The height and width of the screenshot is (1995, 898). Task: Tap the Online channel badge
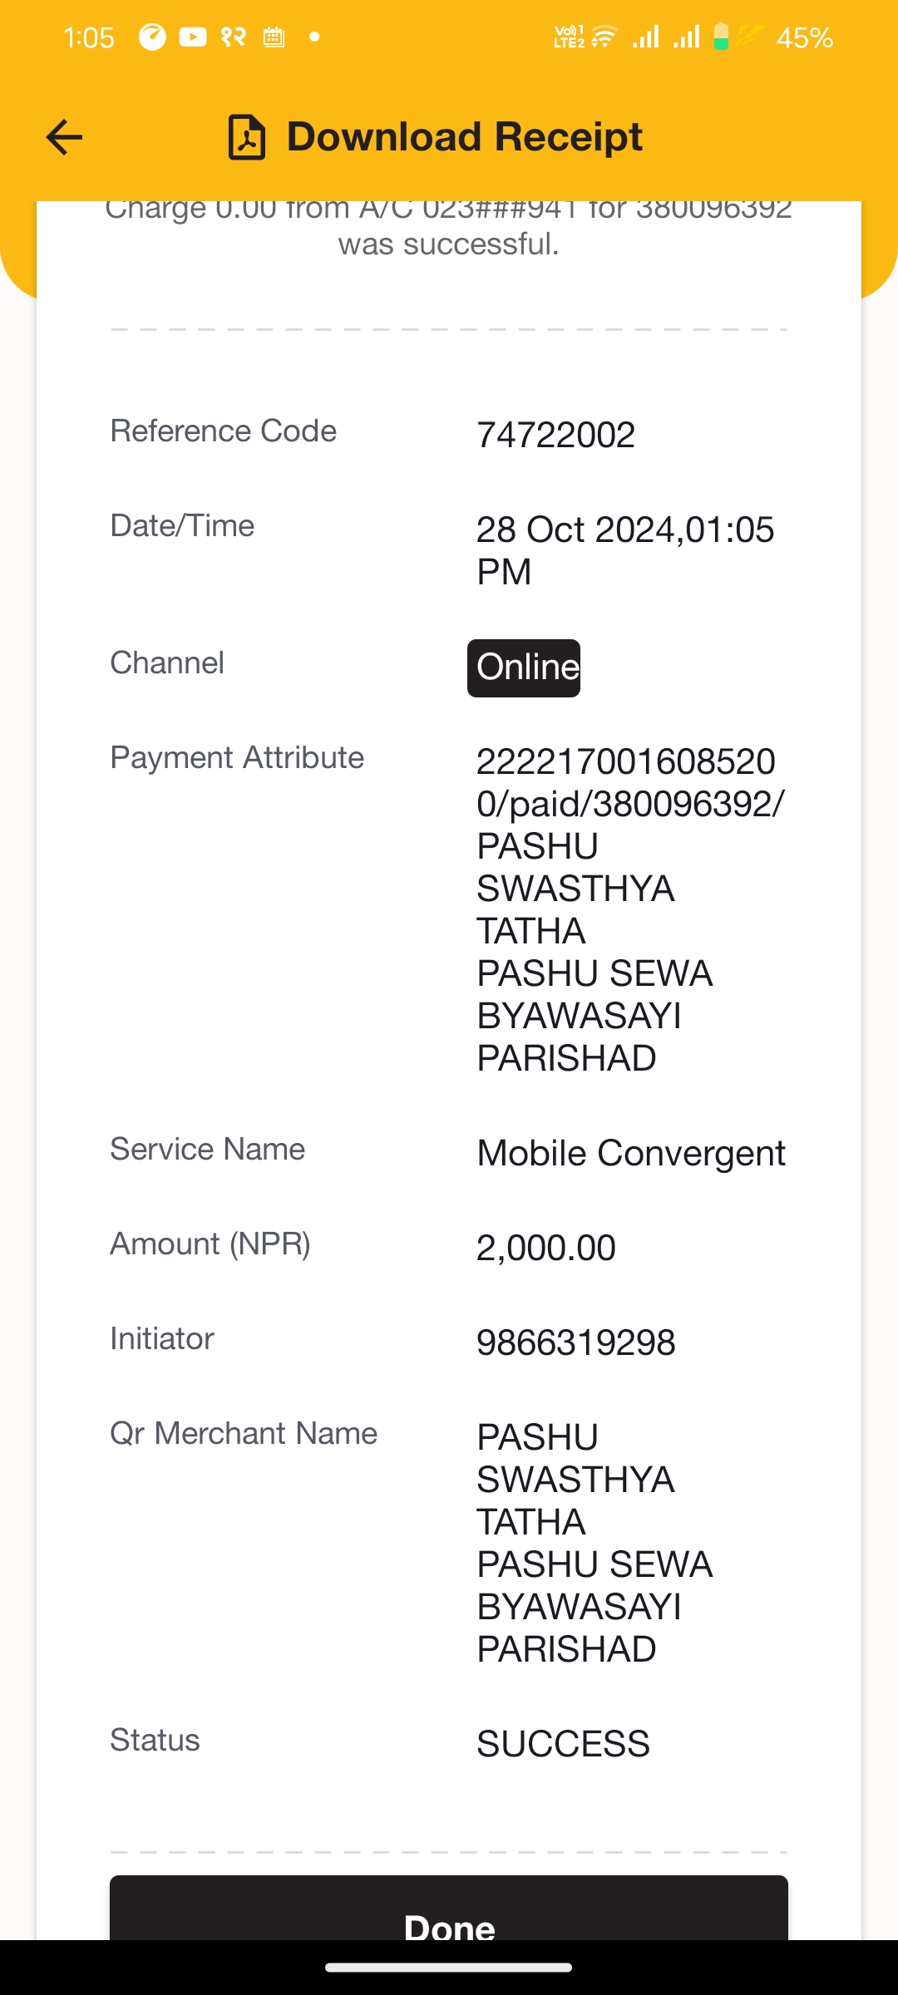(524, 667)
